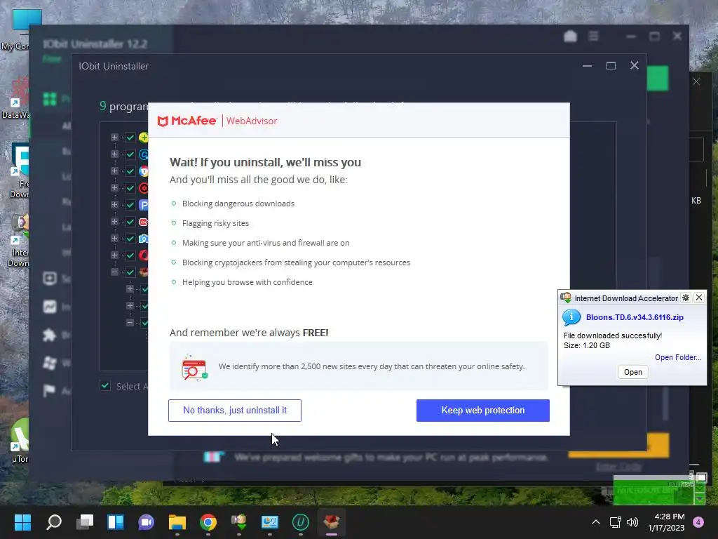Uncheck program with blue camera icon
This screenshot has width=718, height=539.
(130, 239)
